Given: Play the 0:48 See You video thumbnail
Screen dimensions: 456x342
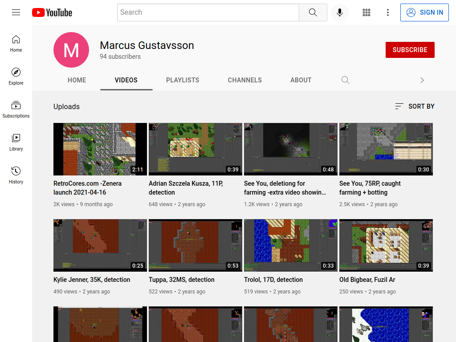Looking at the screenshot, I should click(291, 149).
